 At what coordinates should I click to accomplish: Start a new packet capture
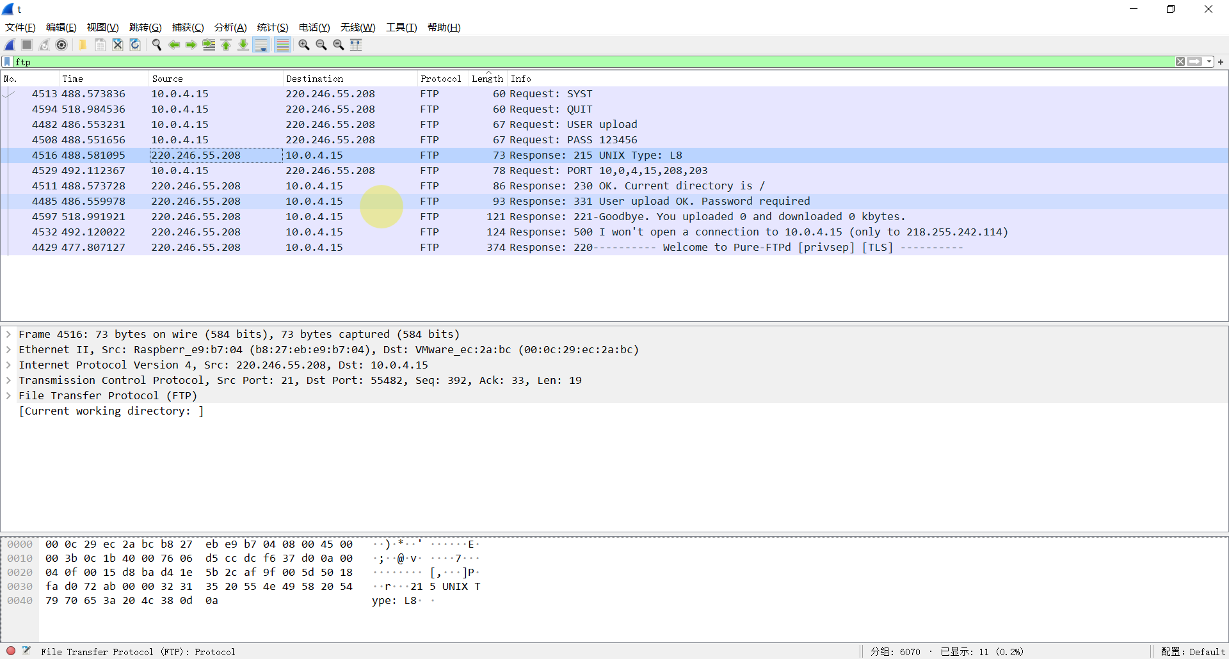(x=10, y=45)
